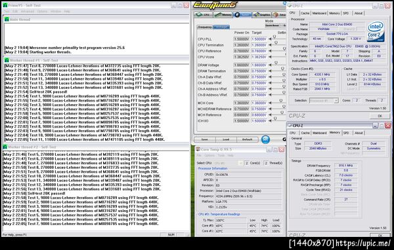This screenshot has width=394, height=250.
Task: Click the left arrow beside CPU Vcore target
Action: (x=270, y=57)
